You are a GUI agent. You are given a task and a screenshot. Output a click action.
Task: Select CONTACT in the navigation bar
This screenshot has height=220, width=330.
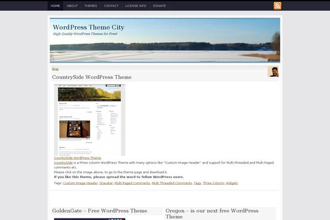pyautogui.click(x=111, y=6)
